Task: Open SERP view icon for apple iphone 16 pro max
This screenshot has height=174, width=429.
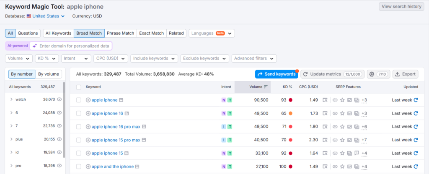Action: pyautogui.click(x=144, y=127)
